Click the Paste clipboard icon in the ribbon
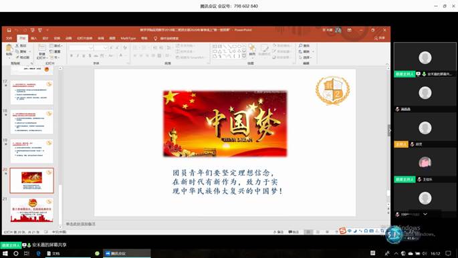Image resolution: width=458 pixels, height=258 pixels. (9, 49)
